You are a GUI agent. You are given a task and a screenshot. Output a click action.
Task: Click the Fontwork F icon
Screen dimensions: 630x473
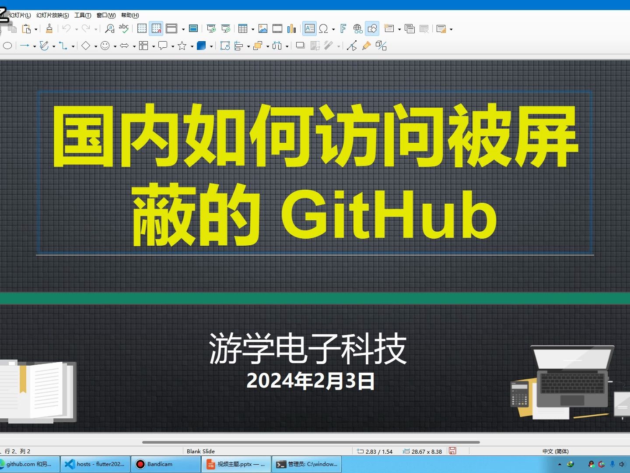pyautogui.click(x=343, y=29)
